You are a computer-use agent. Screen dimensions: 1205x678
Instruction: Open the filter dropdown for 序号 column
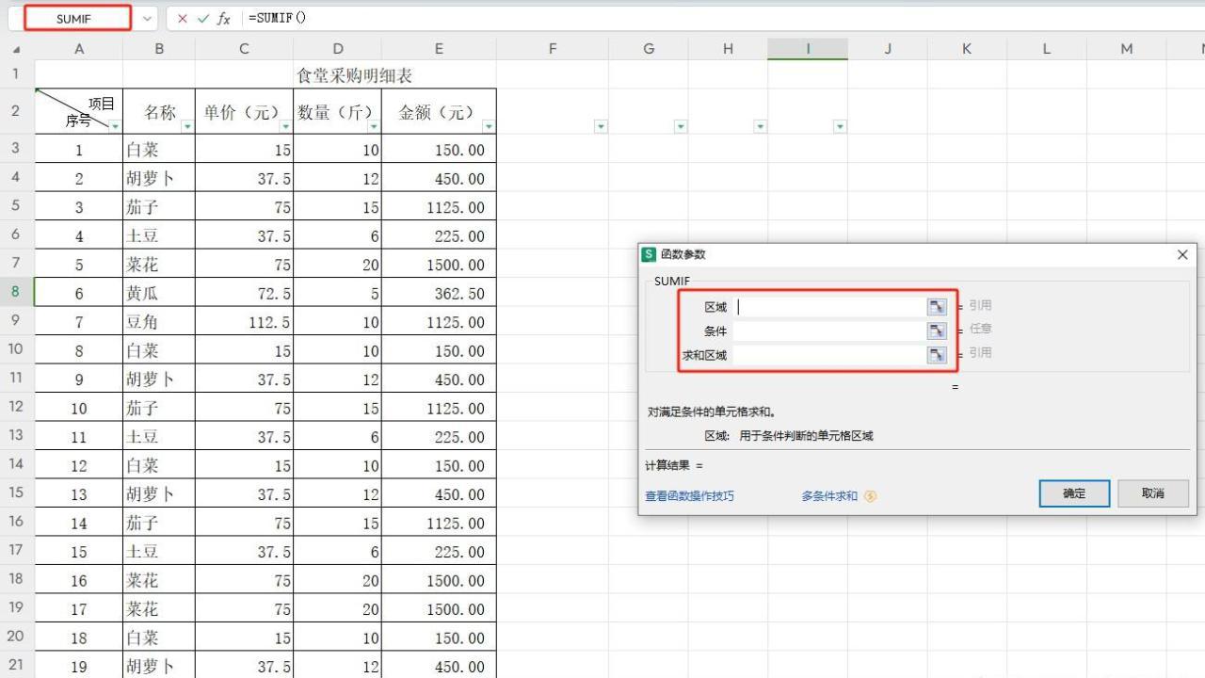tap(115, 126)
